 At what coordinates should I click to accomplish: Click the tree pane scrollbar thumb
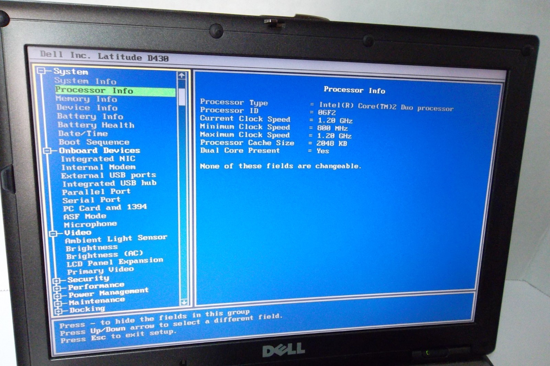click(182, 97)
